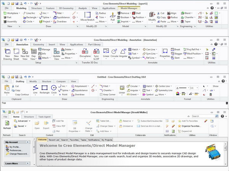Select the Boolean operation
Viewport: 229px width, 171px height.
(124, 17)
